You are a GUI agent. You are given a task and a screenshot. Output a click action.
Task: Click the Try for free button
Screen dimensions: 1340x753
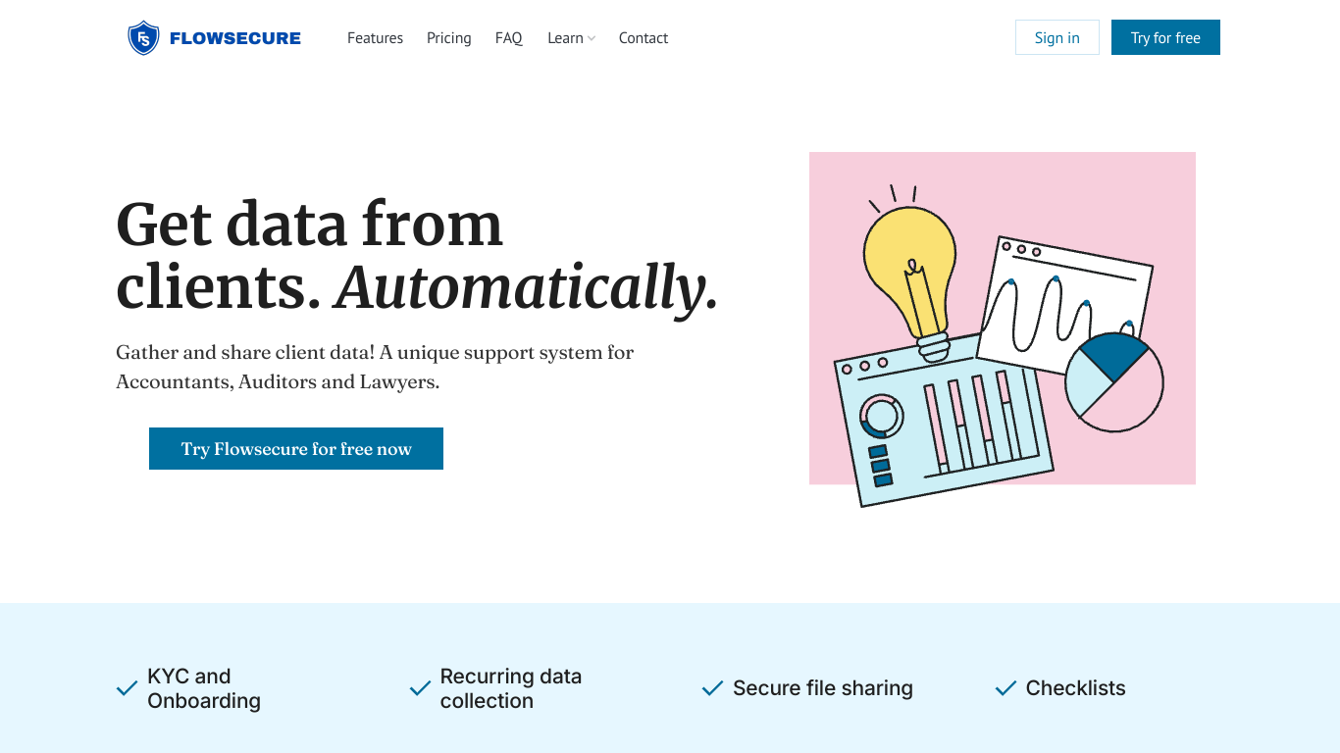pos(1165,37)
